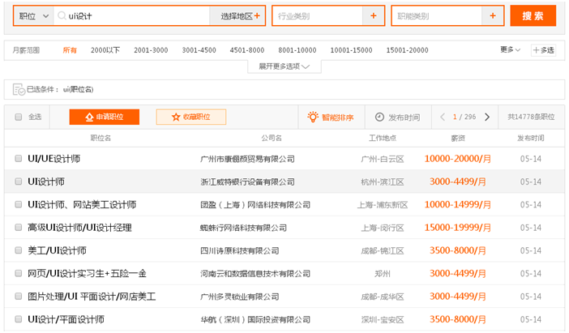Click the 收藏职位 favorite button
Screen dimensions: 569x333
click(190, 117)
